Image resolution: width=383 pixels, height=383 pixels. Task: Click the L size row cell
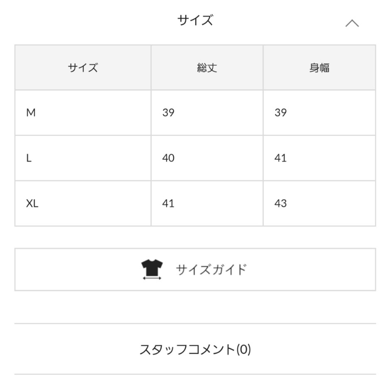(83, 158)
